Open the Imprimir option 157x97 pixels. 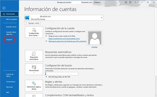tap(9, 40)
